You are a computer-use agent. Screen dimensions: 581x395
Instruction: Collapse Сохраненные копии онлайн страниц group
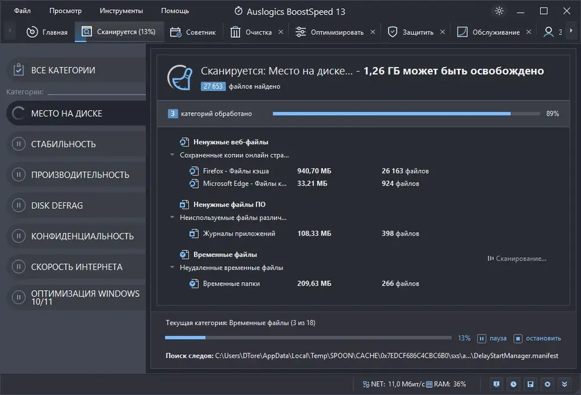tap(172, 155)
